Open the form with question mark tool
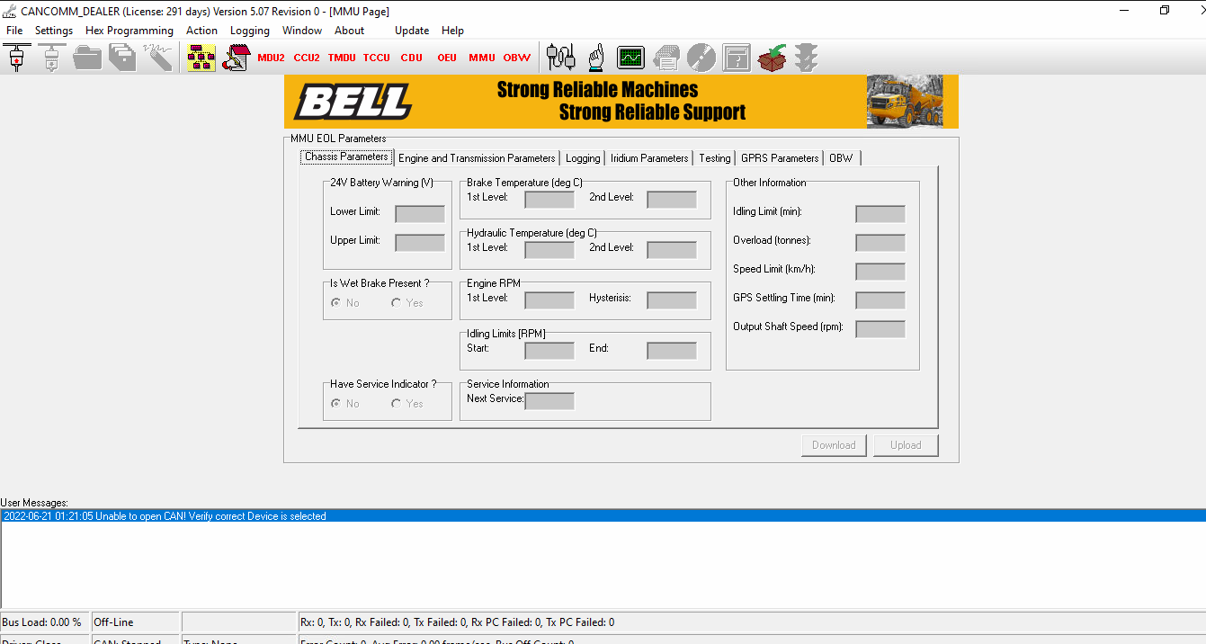Viewport: 1206px width, 644px height. click(x=736, y=57)
